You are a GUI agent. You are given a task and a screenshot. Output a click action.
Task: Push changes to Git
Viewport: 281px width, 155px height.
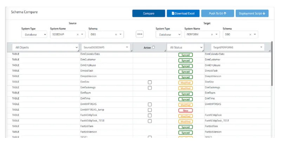217,13
